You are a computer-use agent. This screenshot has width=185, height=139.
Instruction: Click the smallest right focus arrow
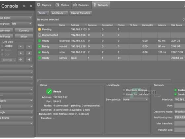(29, 47)
